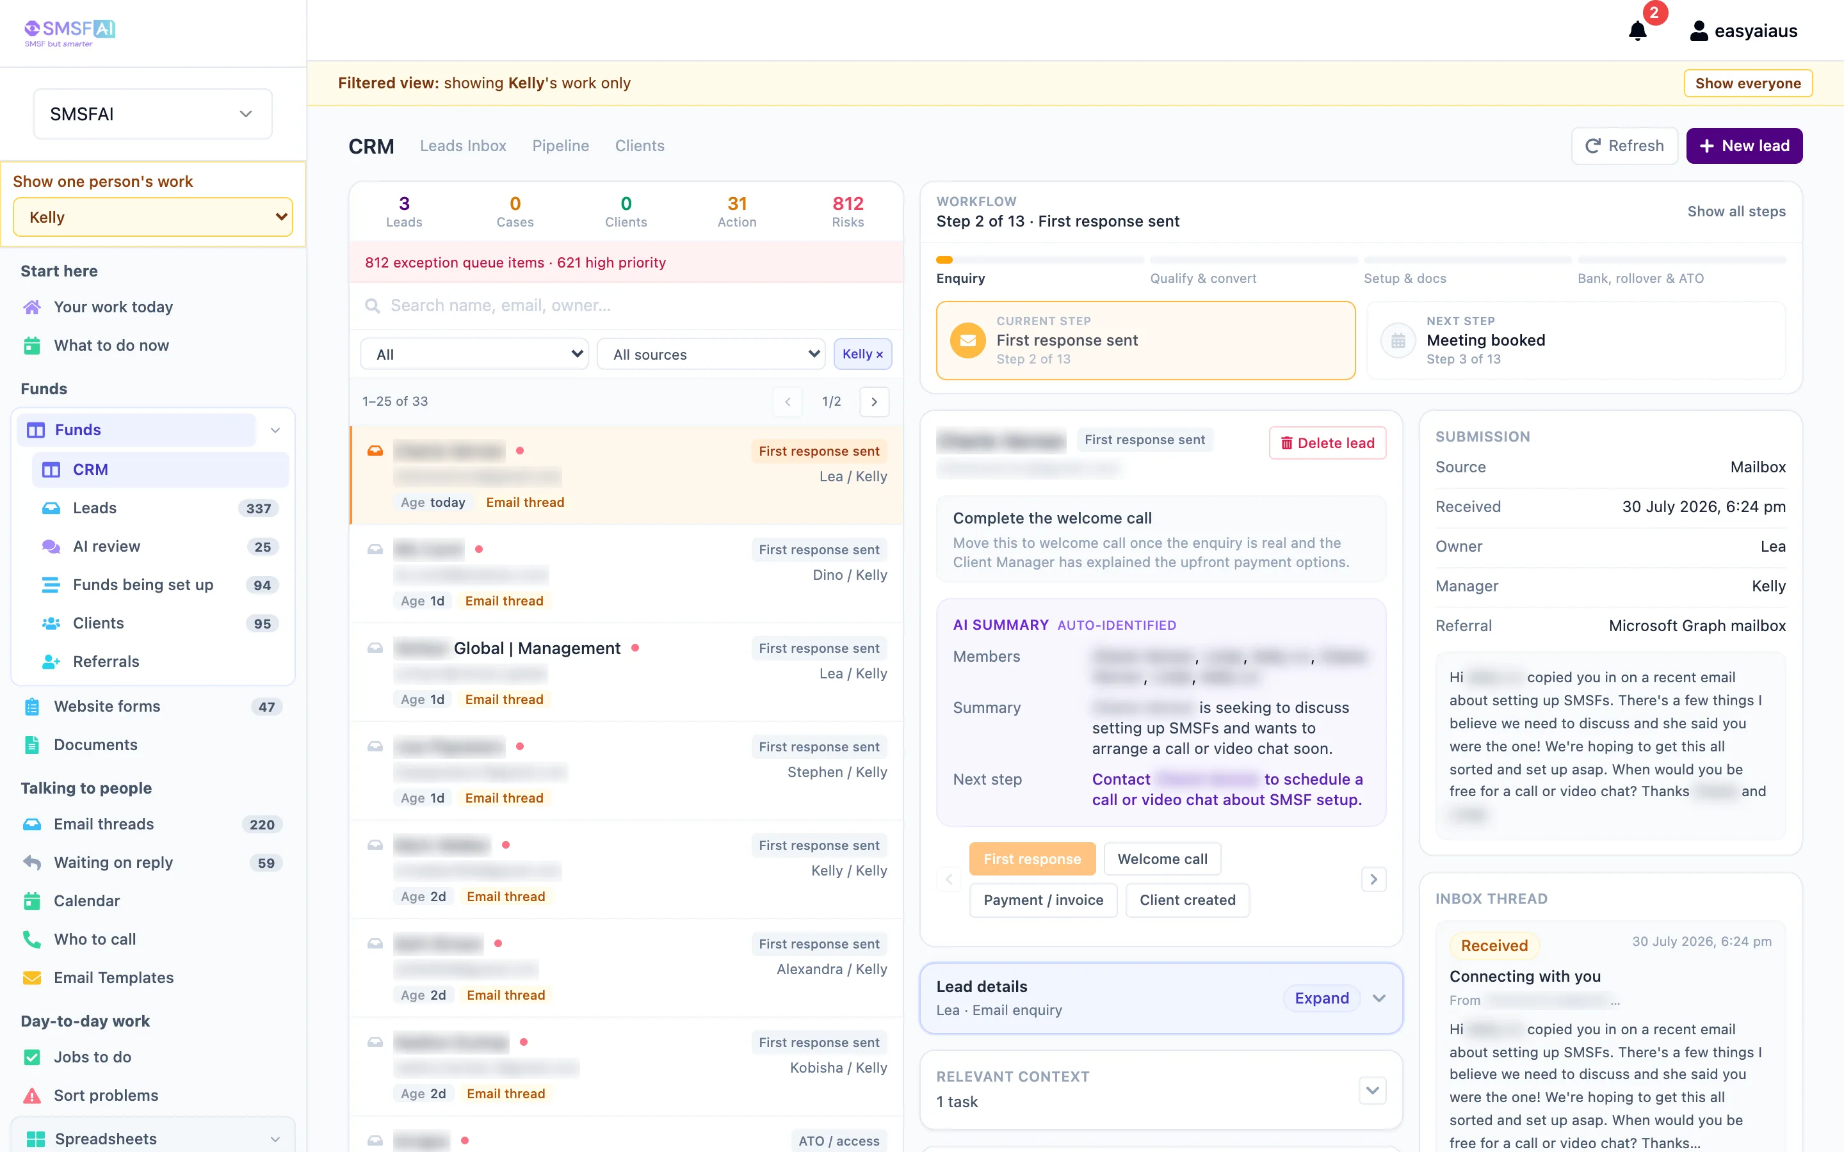The image size is (1844, 1152).
Task: Open the Calendar icon under Talking to people
Action: [32, 900]
